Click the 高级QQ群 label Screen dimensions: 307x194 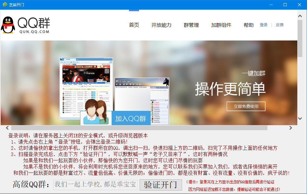tap(31, 184)
